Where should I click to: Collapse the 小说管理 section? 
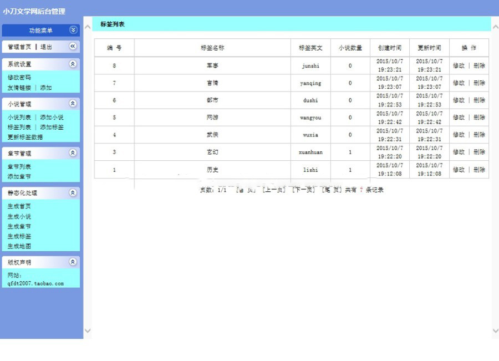click(x=73, y=103)
